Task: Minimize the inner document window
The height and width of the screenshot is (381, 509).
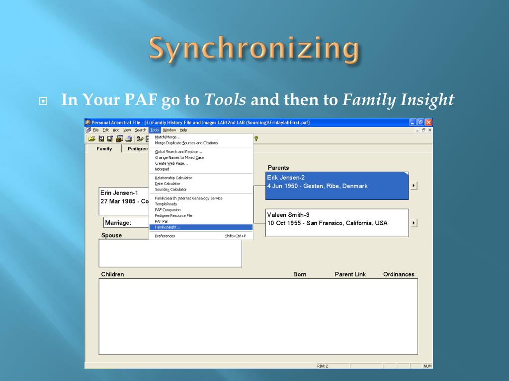Action: point(418,130)
